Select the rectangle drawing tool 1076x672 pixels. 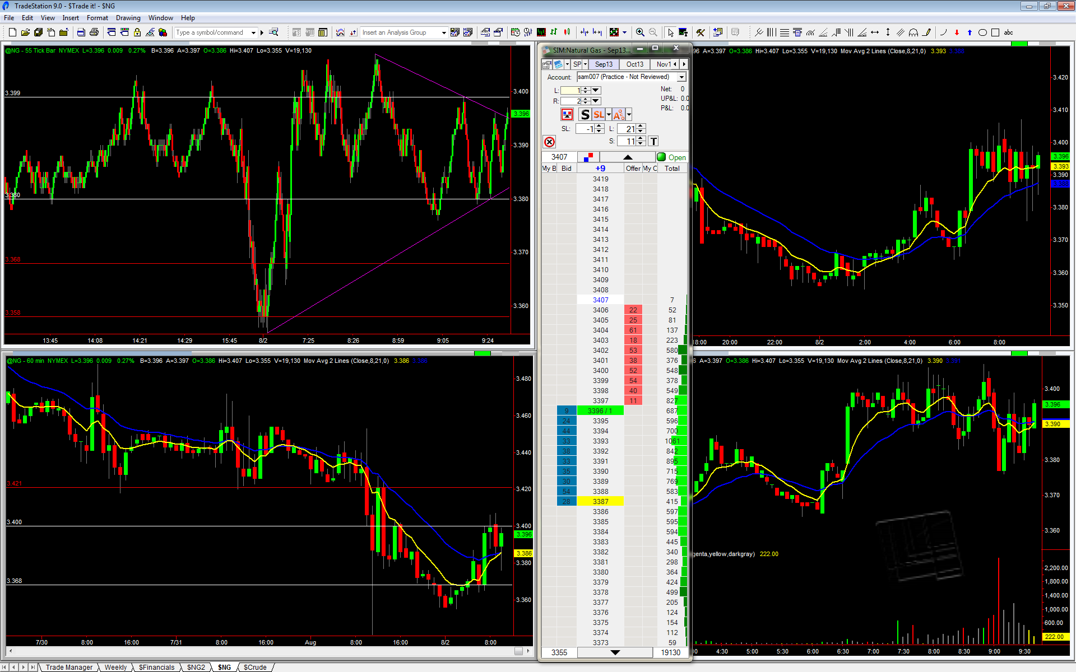[x=995, y=32]
